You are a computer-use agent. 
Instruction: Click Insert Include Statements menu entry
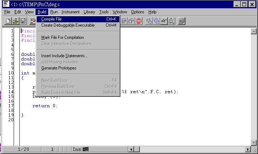(64, 56)
